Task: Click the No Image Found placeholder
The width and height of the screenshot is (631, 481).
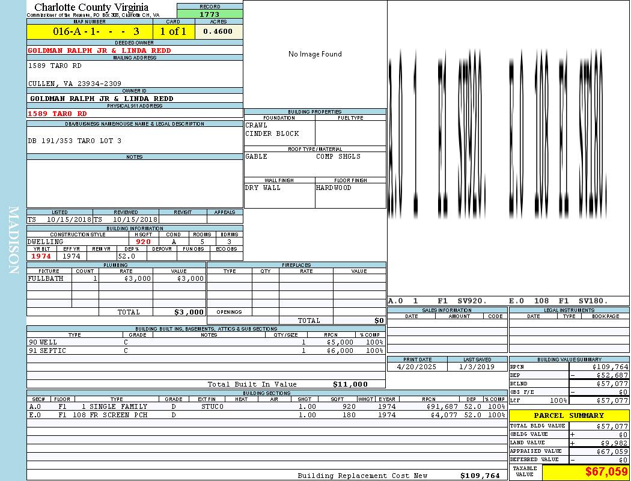Action: [x=315, y=54]
